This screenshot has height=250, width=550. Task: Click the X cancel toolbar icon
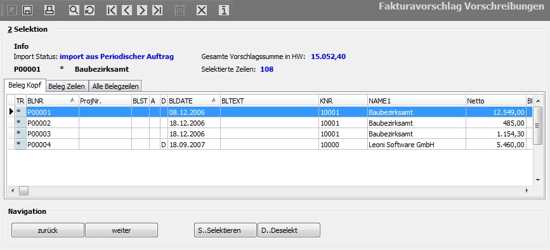point(202,10)
